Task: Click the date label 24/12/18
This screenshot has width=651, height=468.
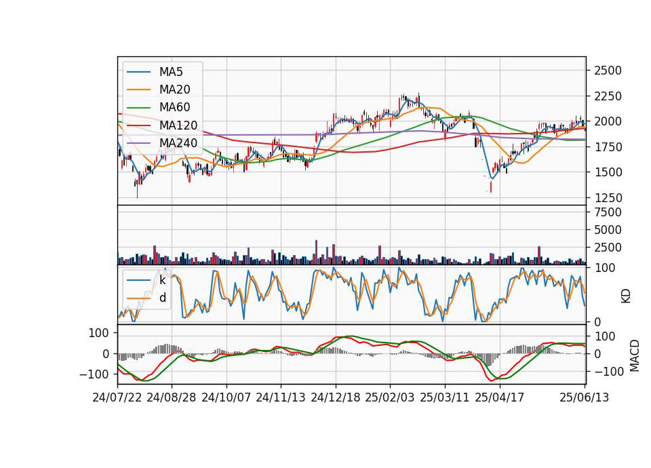Action: (336, 397)
